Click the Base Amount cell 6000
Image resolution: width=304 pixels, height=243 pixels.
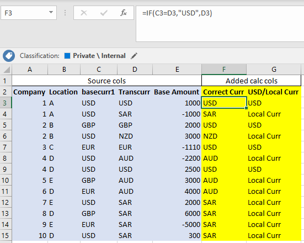coord(177,214)
